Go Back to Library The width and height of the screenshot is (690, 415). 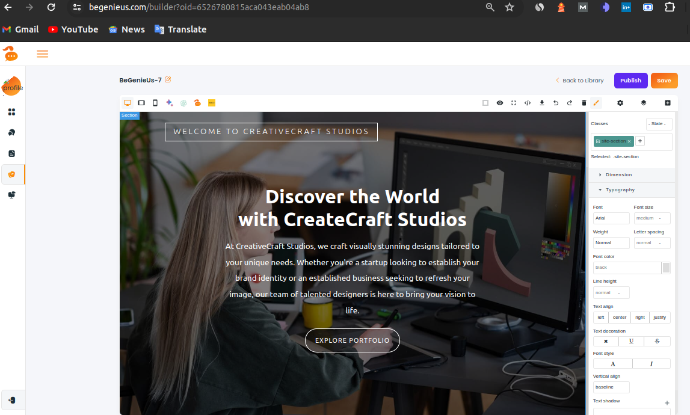(579, 81)
